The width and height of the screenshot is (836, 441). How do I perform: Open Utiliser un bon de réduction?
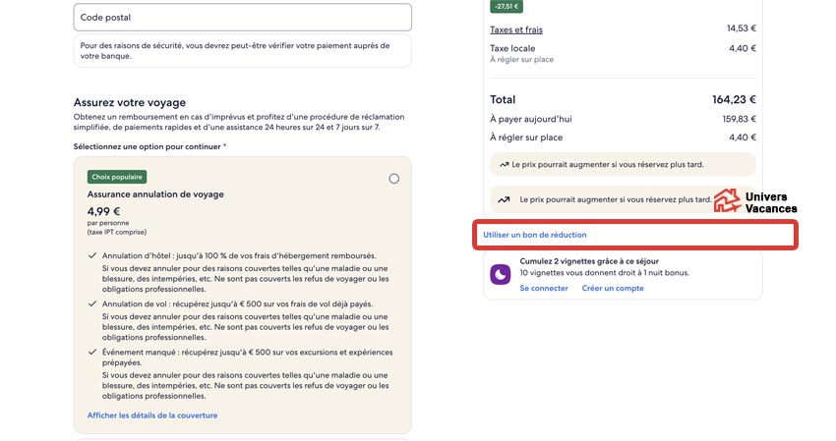[535, 235]
